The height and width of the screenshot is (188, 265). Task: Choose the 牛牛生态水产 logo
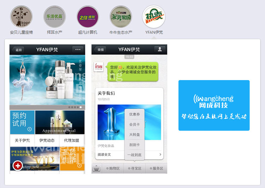click(x=121, y=17)
